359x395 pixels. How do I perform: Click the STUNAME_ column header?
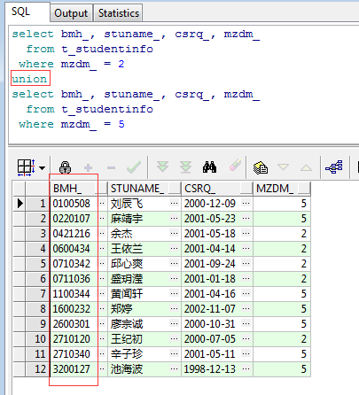[x=138, y=189]
